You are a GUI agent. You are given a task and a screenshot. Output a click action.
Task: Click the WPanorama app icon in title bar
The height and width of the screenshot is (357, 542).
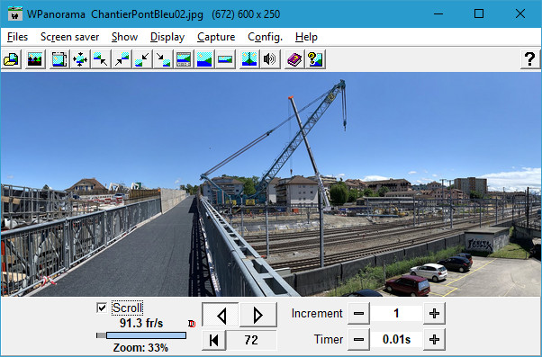[x=15, y=14]
